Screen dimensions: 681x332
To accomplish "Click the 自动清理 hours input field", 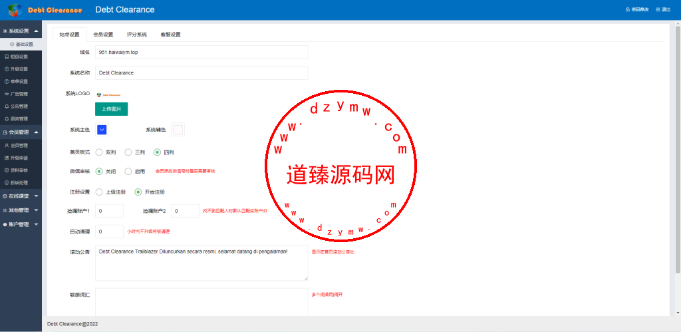I will click(x=110, y=232).
